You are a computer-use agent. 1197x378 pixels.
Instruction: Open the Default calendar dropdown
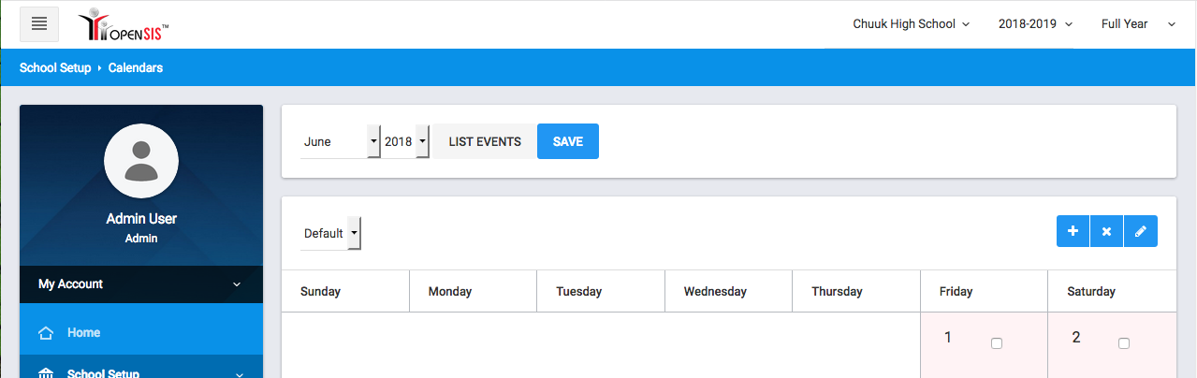331,233
